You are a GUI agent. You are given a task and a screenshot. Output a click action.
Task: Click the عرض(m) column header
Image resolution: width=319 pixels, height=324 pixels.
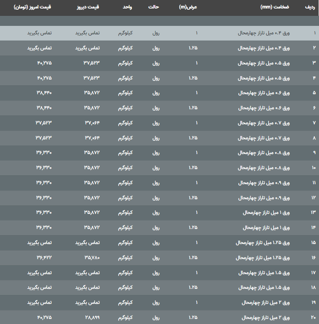pos(188,7)
